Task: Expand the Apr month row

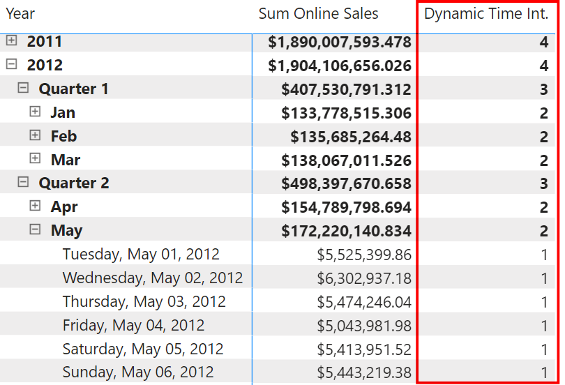Action: pyautogui.click(x=35, y=206)
